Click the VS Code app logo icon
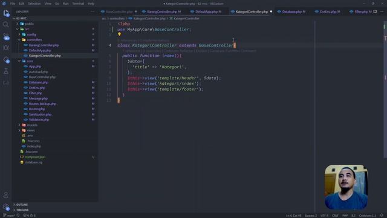The width and height of the screenshot is (387, 218). click(4, 4)
